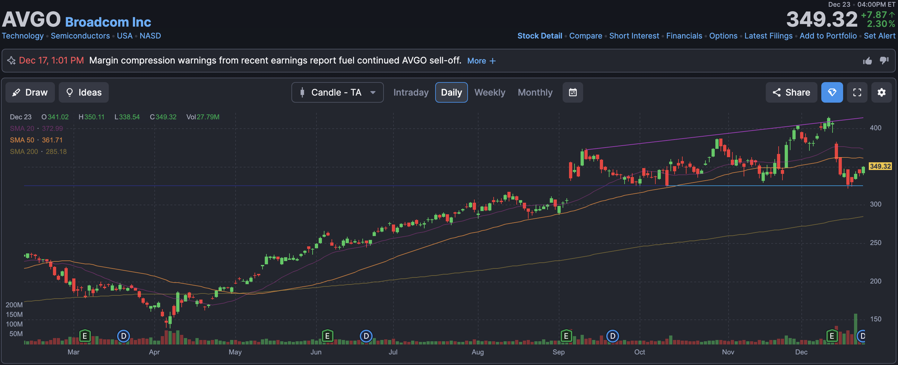Screen dimensions: 898x365
Task: Click the June dividend D marker
Action: click(x=366, y=336)
